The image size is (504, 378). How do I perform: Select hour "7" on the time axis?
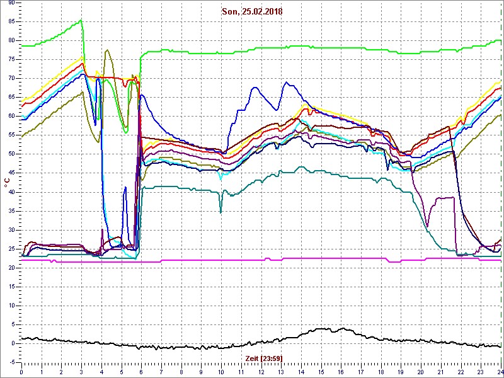tap(161, 373)
